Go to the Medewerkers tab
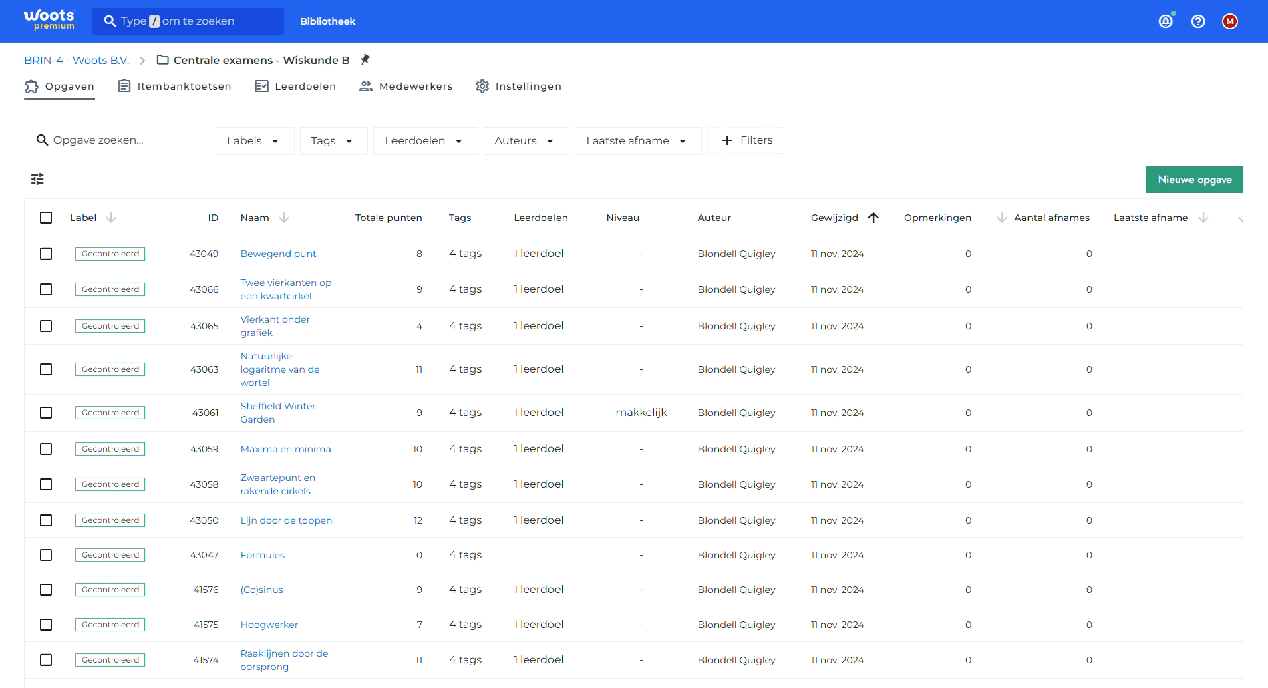1268x688 pixels. coord(406,86)
